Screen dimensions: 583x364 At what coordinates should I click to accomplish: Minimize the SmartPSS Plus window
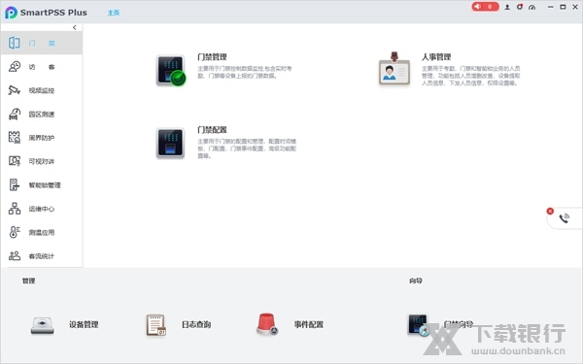pyautogui.click(x=551, y=7)
